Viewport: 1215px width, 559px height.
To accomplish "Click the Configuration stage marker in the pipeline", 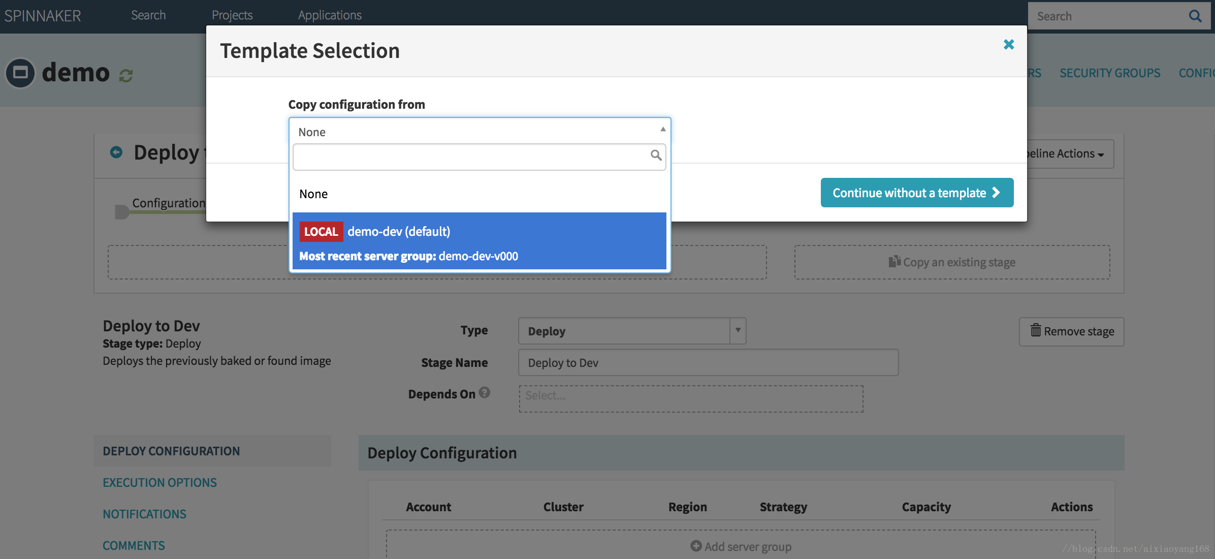I will [x=122, y=211].
